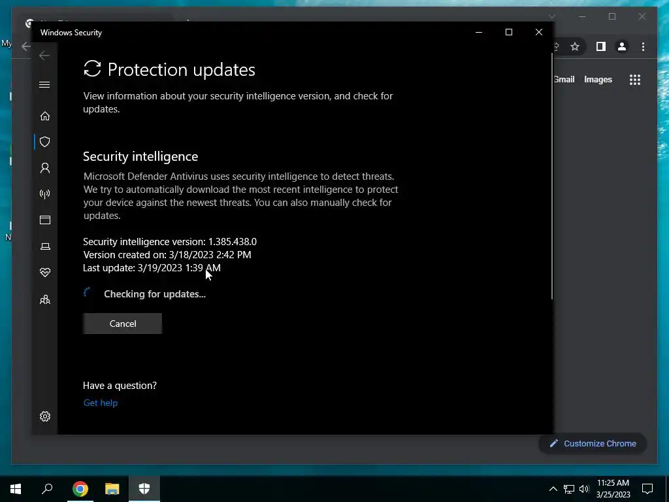
Task: Click Chrome back arrow behind Security window
Action: coord(26,46)
